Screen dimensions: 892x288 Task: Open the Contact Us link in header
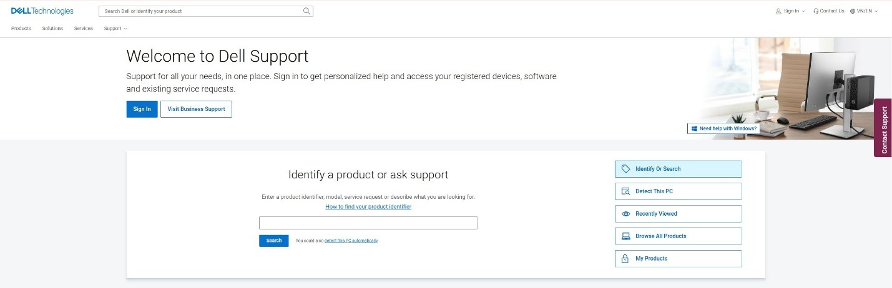829,11
